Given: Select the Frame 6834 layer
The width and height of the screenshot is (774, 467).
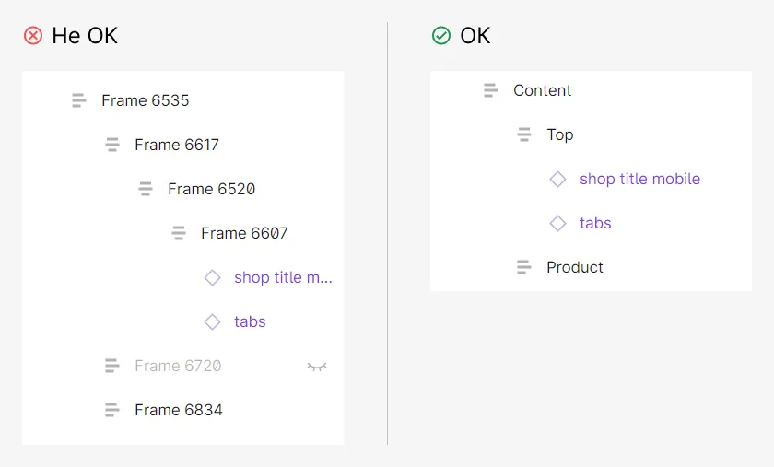Looking at the screenshot, I should [179, 410].
